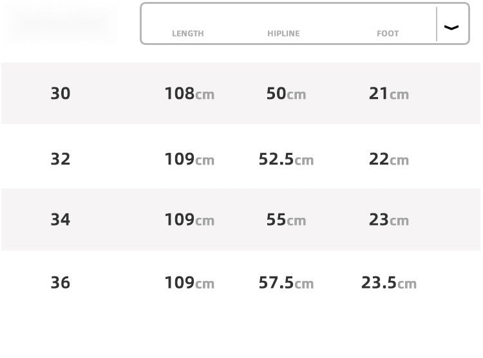Click the length value for size 36
Image resolution: width=483 pixels, height=358 pixels.
point(189,282)
